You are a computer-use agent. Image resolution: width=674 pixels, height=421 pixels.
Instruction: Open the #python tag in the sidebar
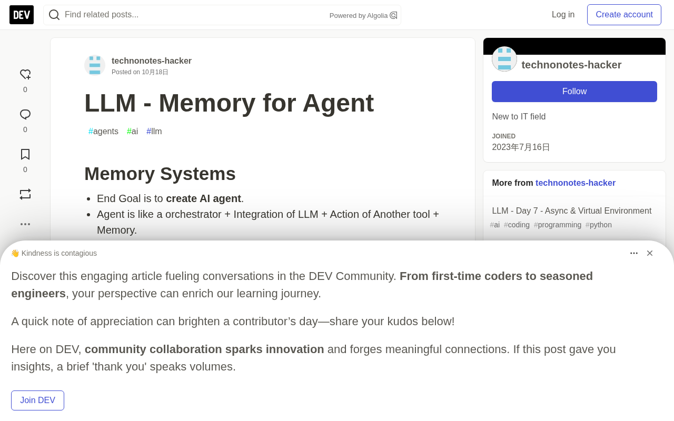coord(599,225)
